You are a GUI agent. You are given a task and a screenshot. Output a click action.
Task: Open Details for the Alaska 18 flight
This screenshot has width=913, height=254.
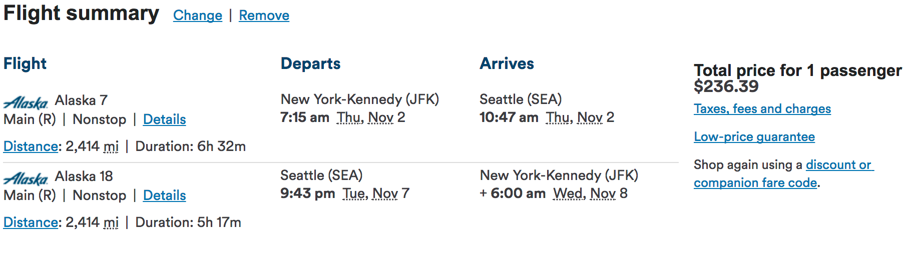coord(164,195)
